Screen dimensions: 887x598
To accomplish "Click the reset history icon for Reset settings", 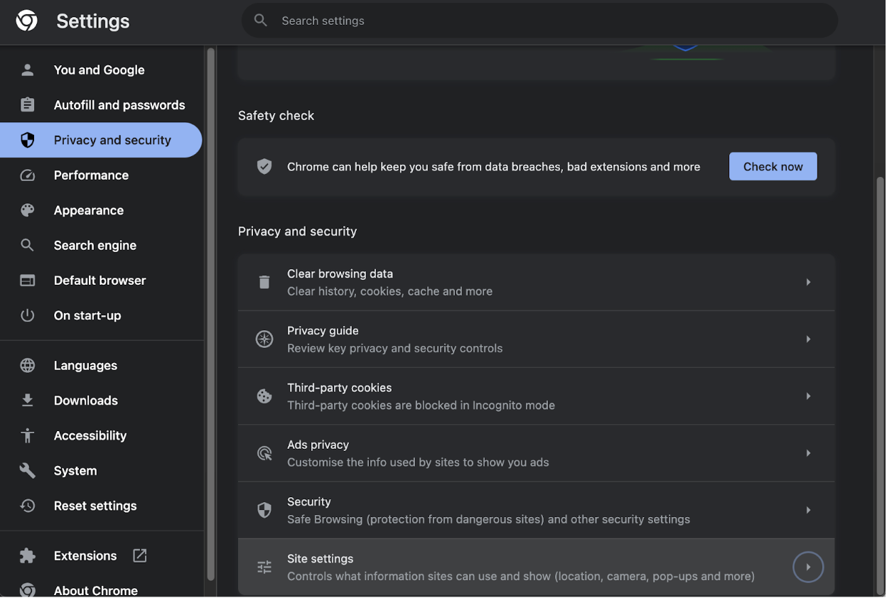I will (x=27, y=506).
